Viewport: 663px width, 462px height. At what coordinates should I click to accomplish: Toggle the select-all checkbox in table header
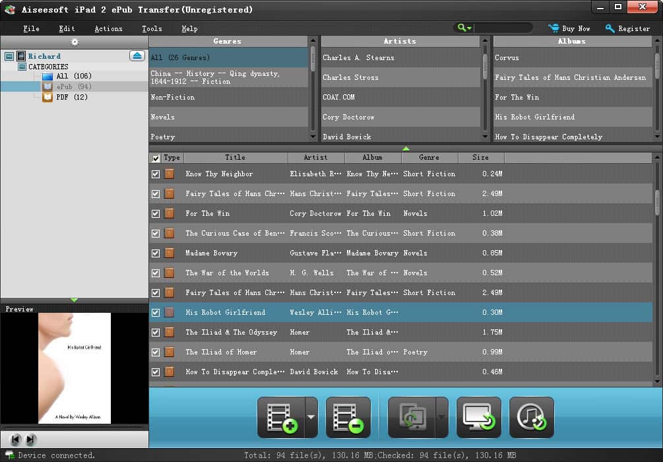(156, 158)
